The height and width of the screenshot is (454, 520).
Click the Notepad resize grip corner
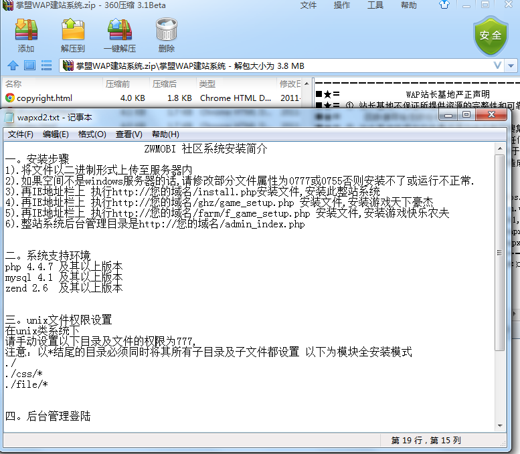(503, 443)
